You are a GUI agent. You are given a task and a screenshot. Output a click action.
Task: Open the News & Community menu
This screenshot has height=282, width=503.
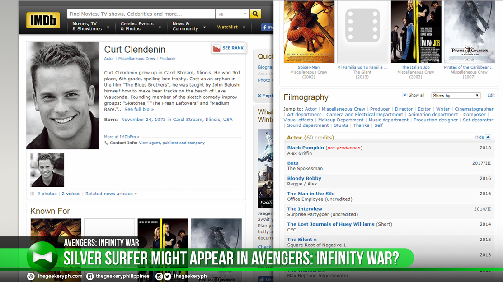click(188, 26)
